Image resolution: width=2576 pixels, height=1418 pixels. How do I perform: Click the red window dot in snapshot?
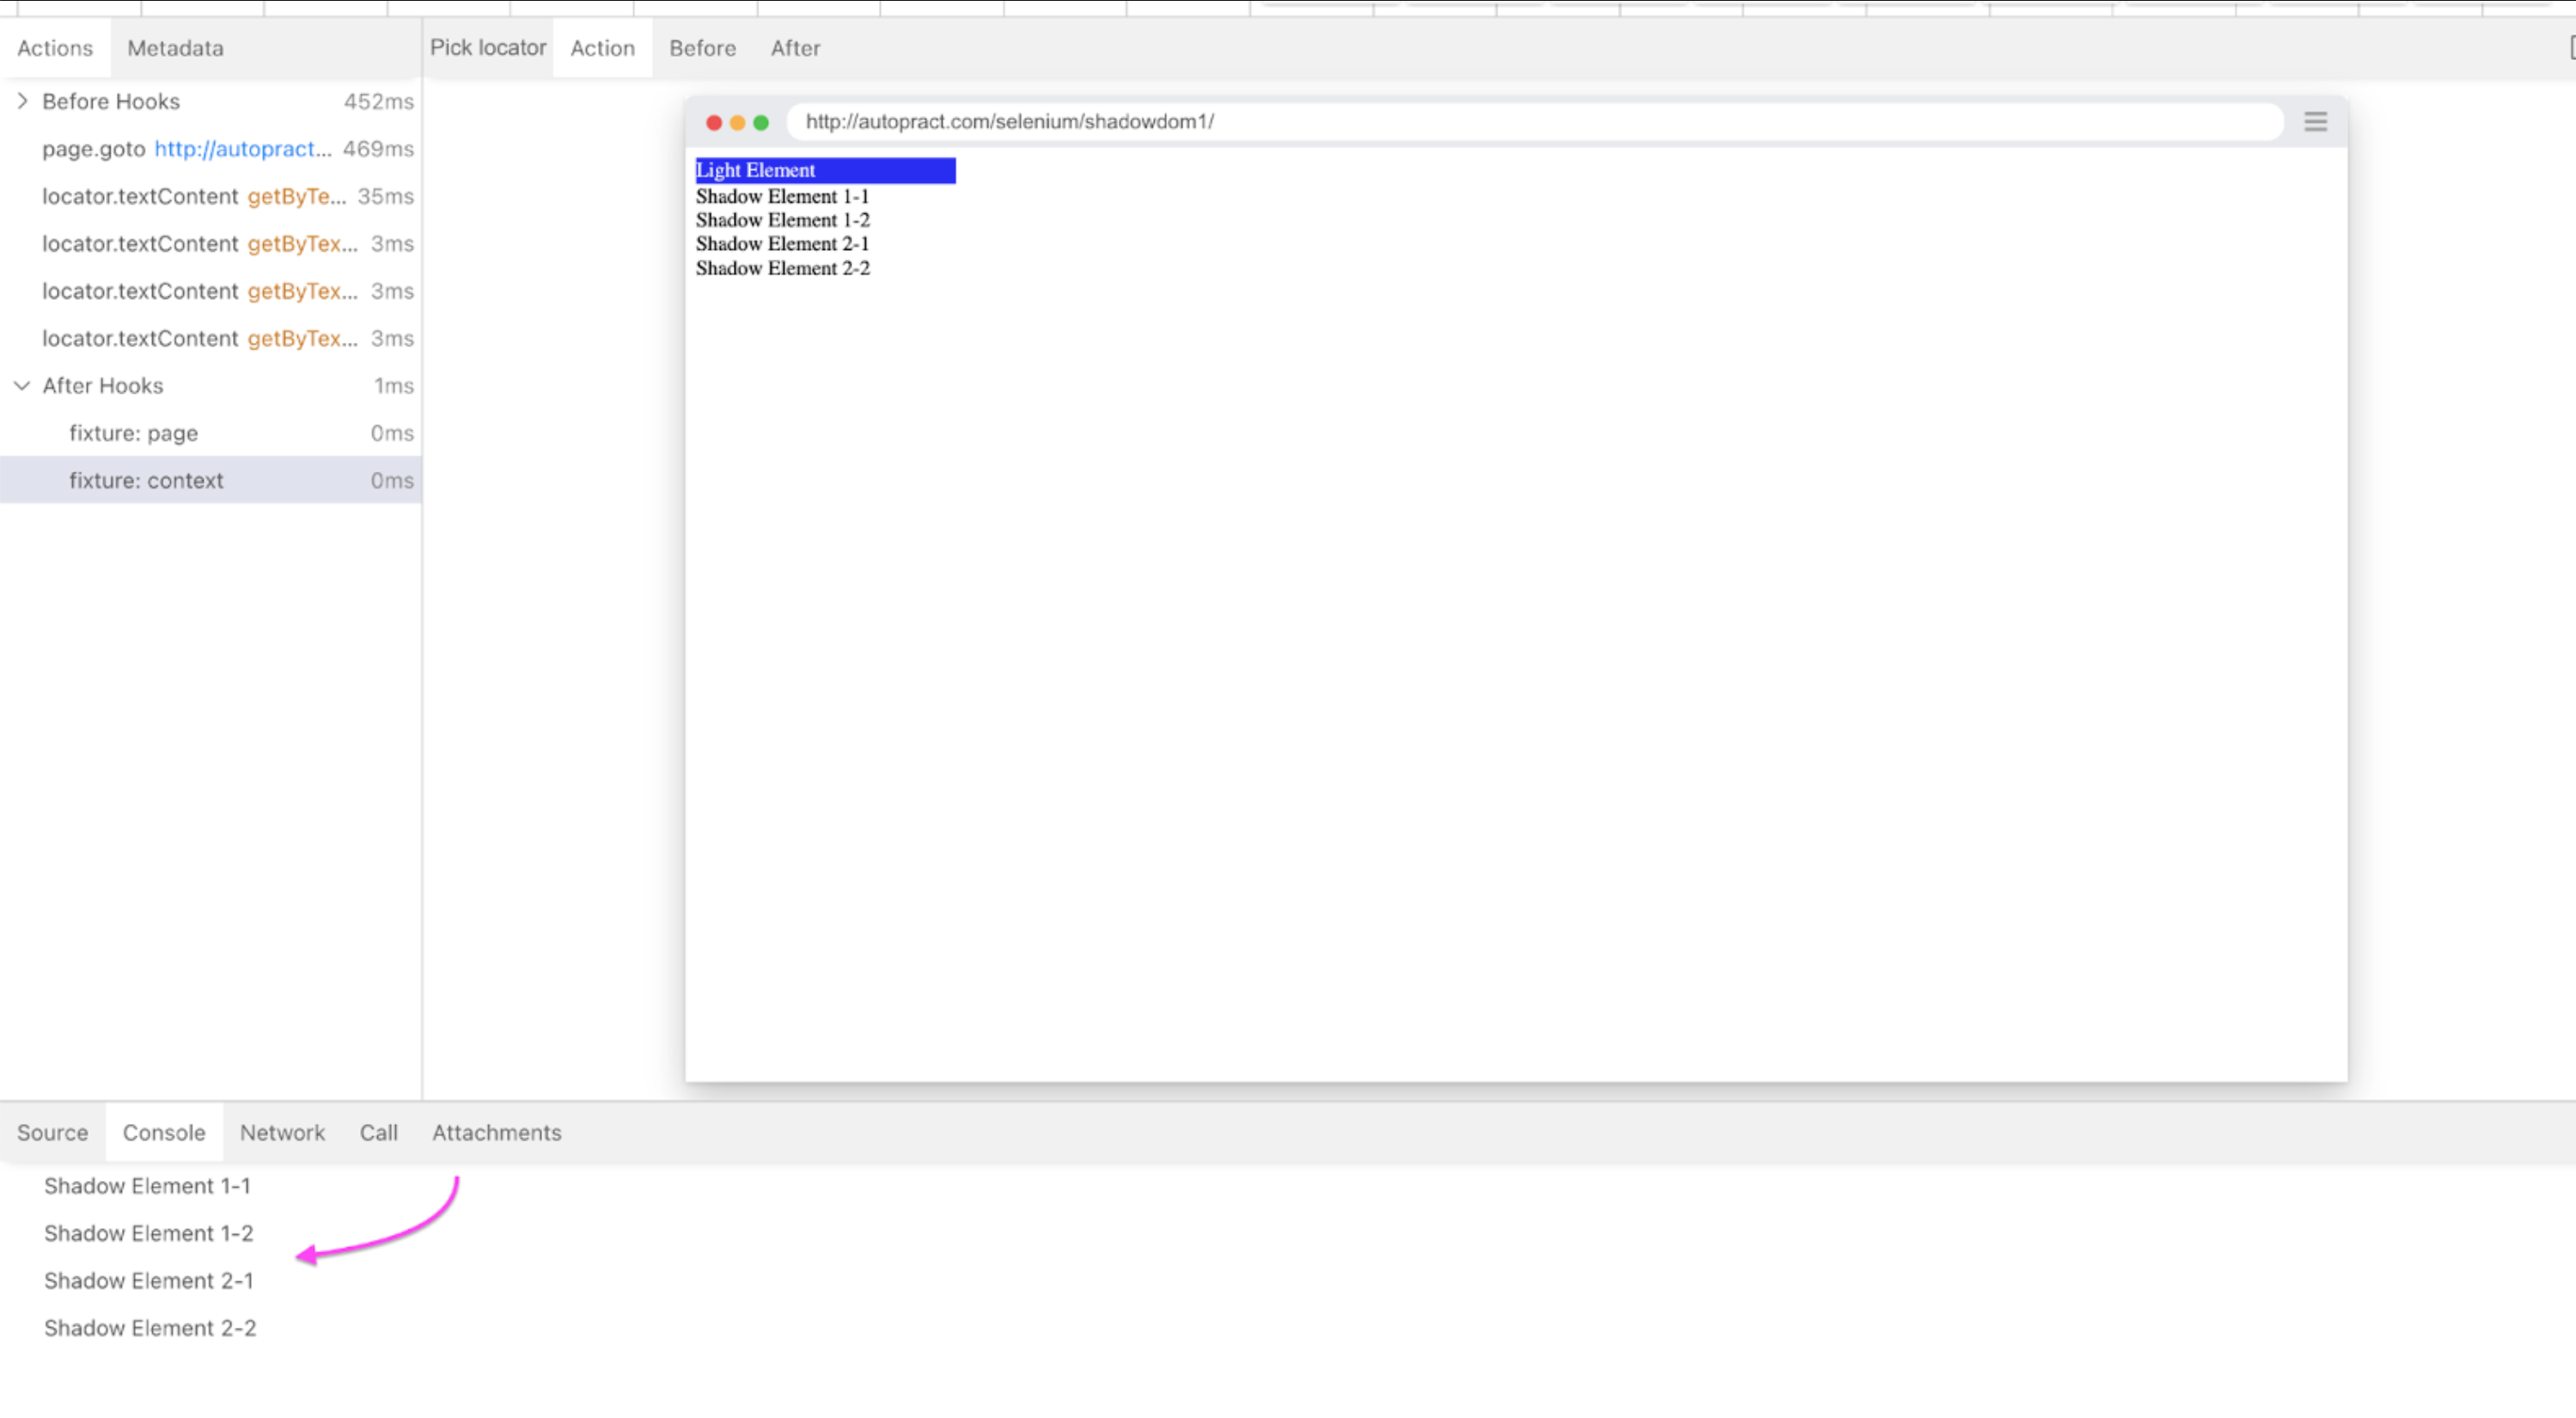(714, 122)
